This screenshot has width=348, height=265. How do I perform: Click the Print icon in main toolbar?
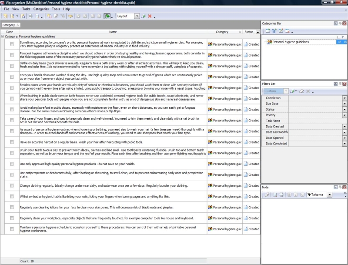30,16
